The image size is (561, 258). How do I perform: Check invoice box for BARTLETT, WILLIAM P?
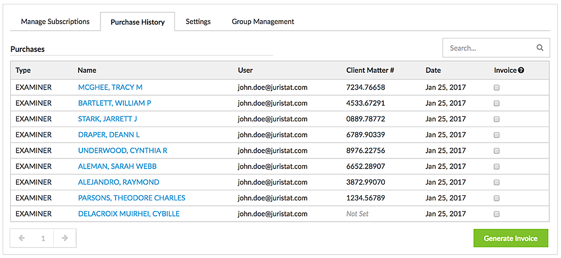click(x=496, y=104)
